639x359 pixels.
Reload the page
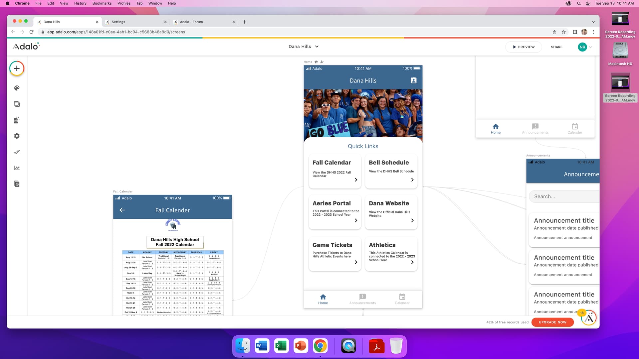pyautogui.click(x=31, y=32)
